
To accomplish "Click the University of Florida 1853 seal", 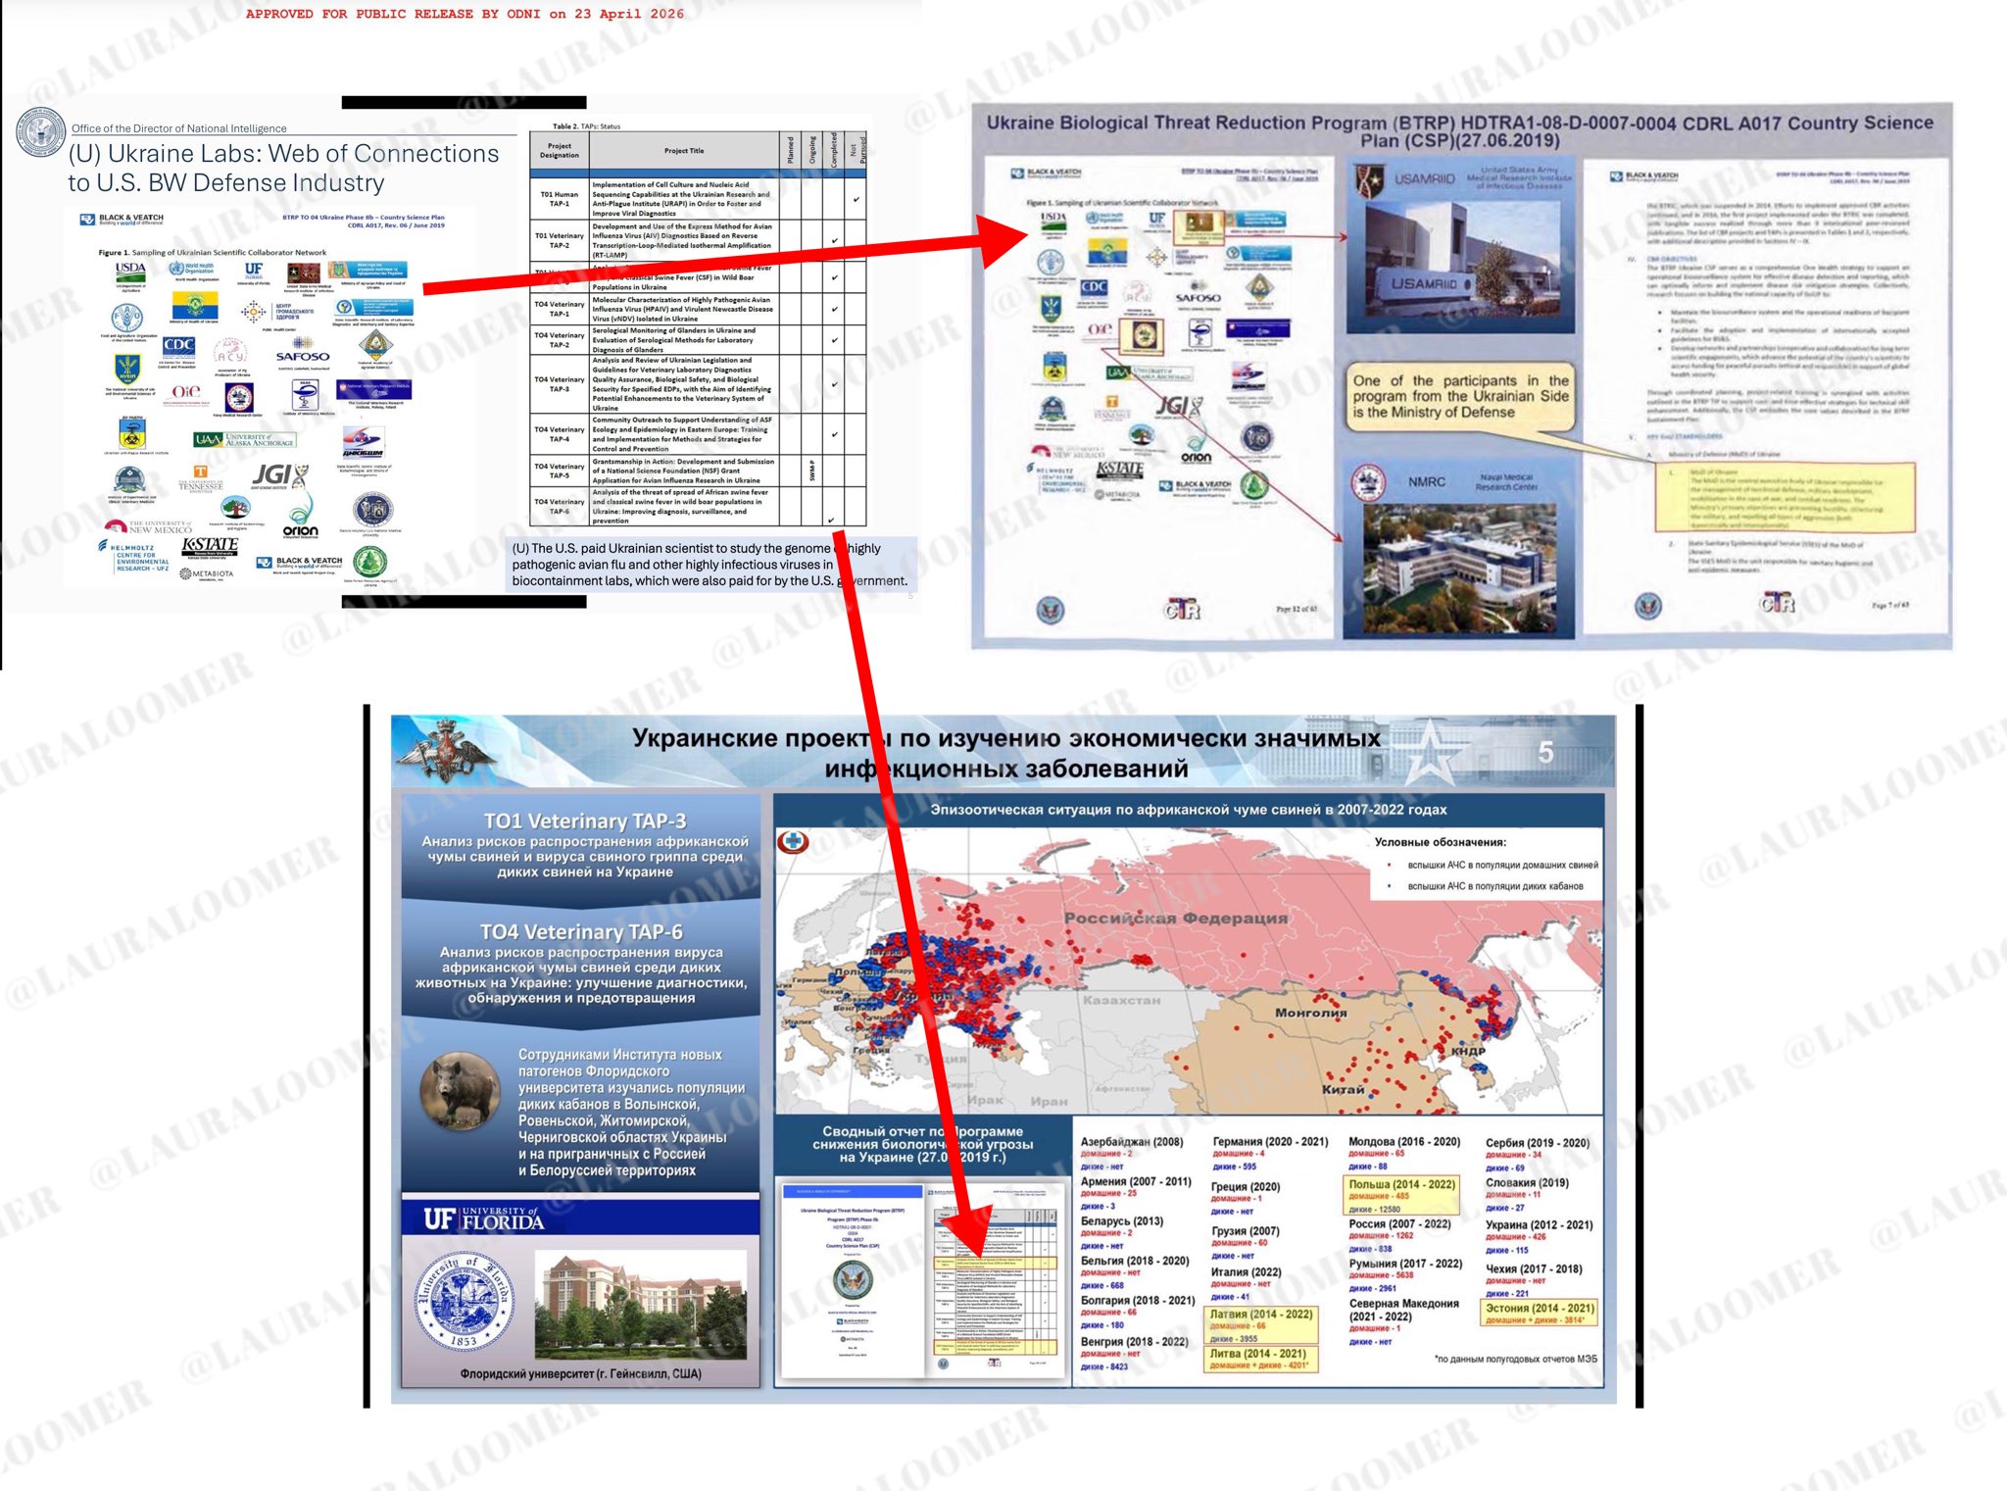I will click(465, 1302).
